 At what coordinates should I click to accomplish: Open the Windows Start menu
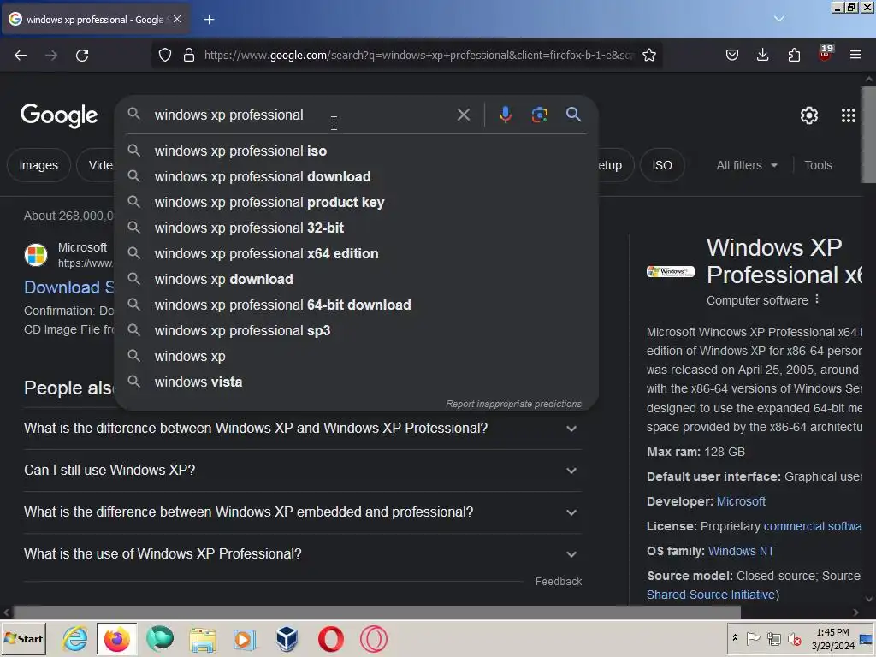[23, 638]
